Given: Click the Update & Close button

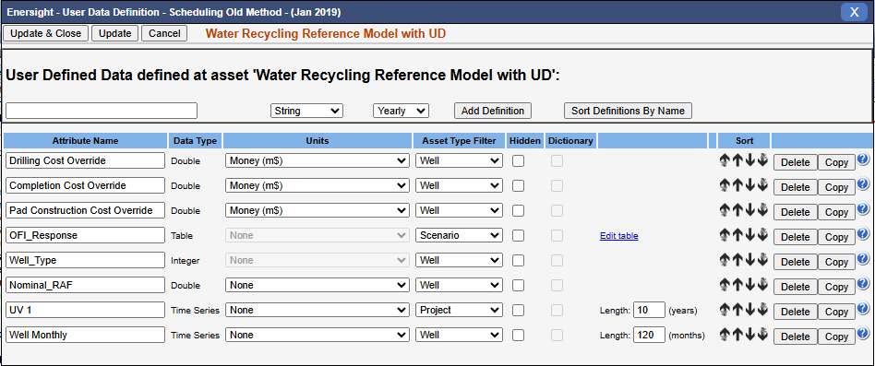Looking at the screenshot, I should click(46, 33).
